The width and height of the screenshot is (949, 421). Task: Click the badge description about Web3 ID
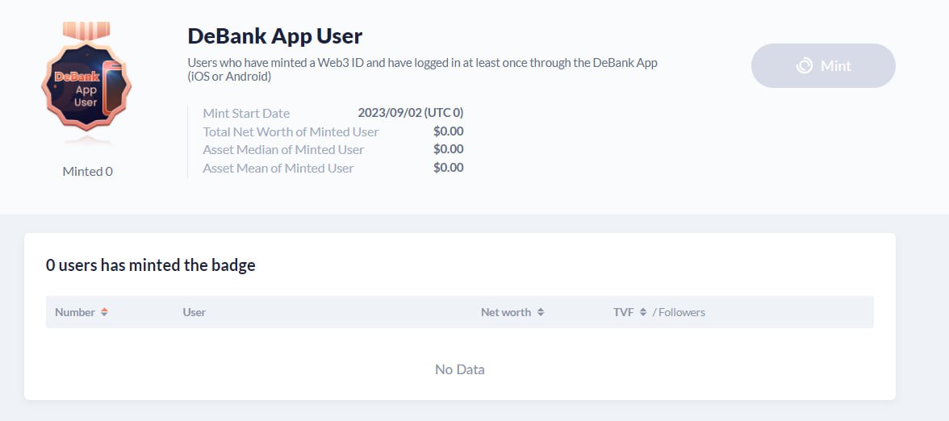click(422, 69)
